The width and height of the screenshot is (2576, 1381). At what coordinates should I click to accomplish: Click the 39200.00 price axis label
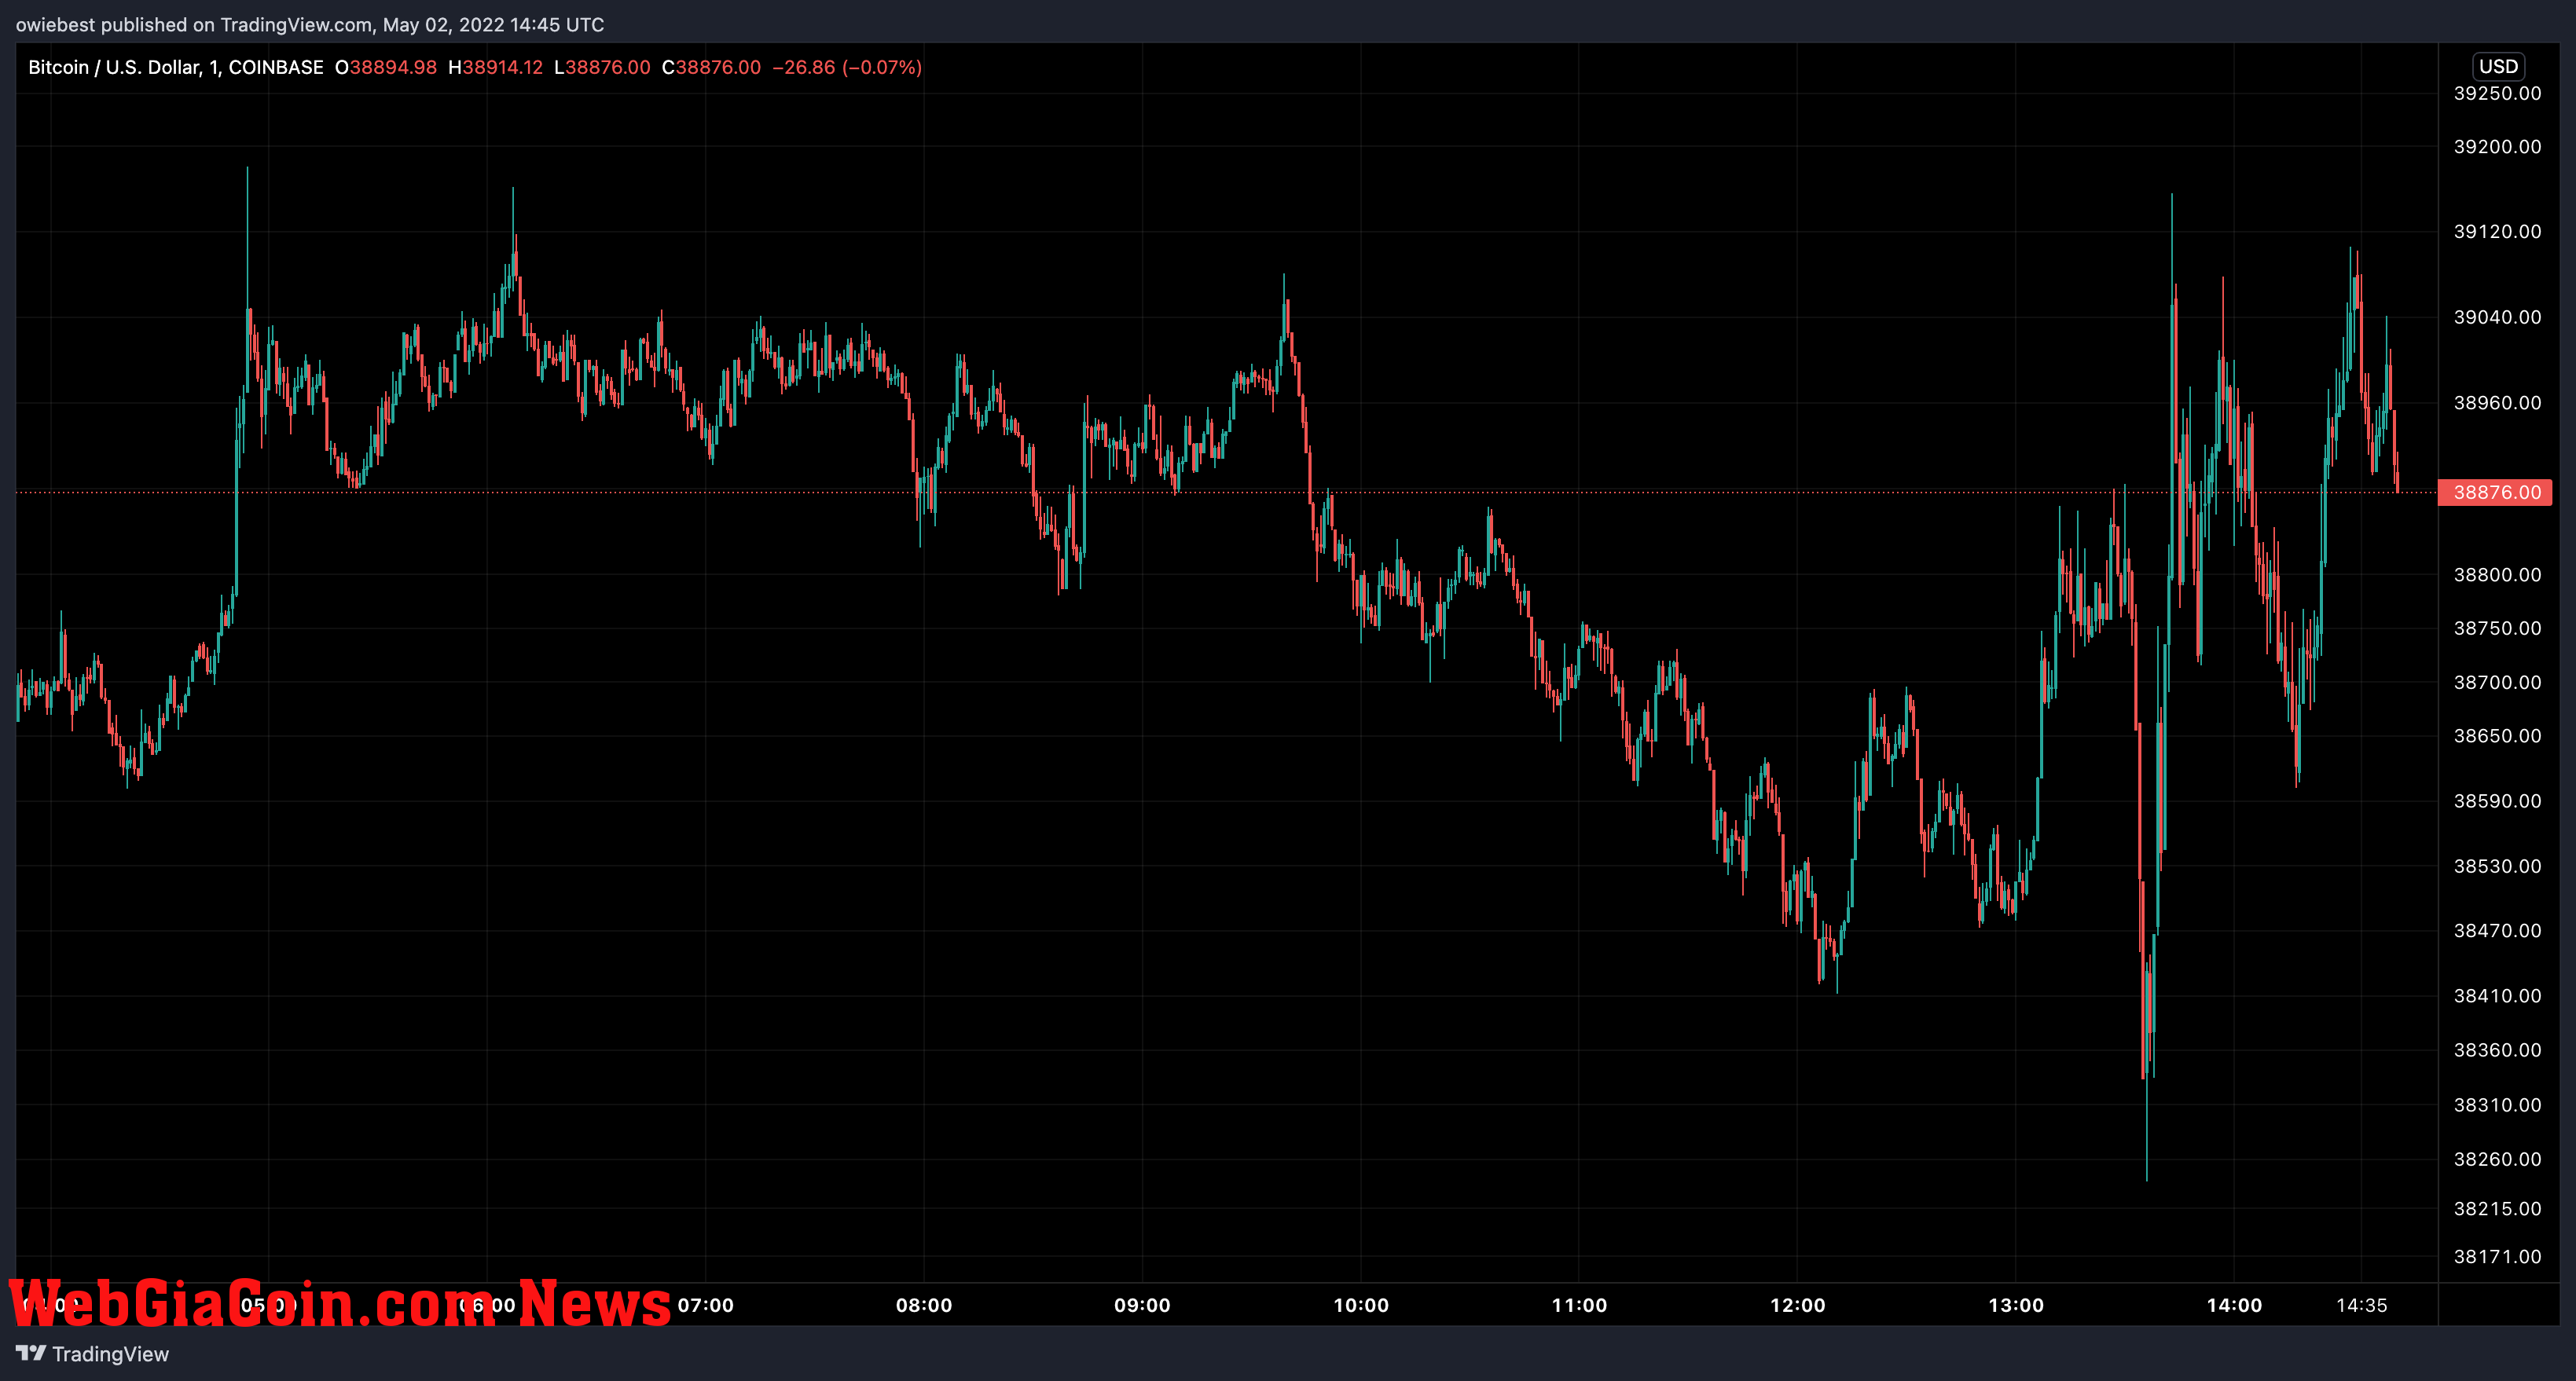point(2497,146)
